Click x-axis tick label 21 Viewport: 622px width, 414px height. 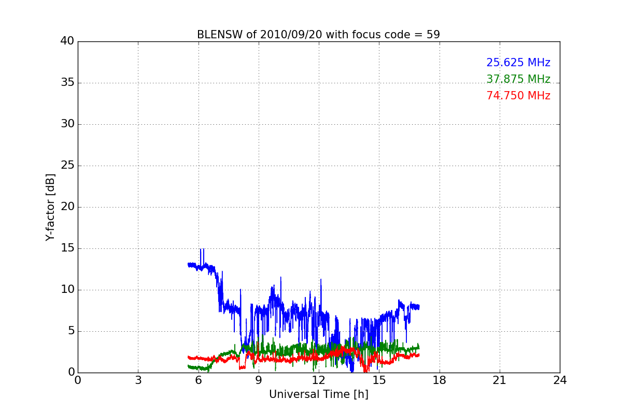(x=500, y=380)
